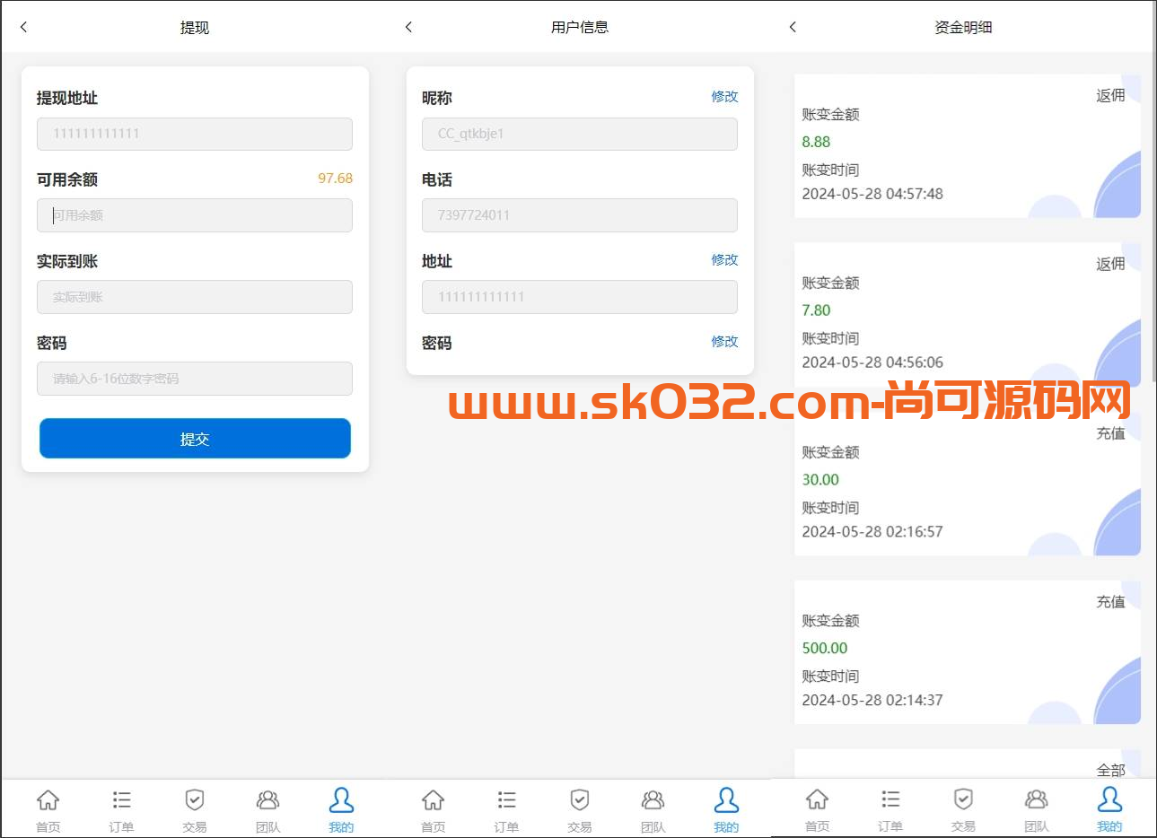Click the vertical scrollbar of 资金明细

pyautogui.click(x=1153, y=193)
